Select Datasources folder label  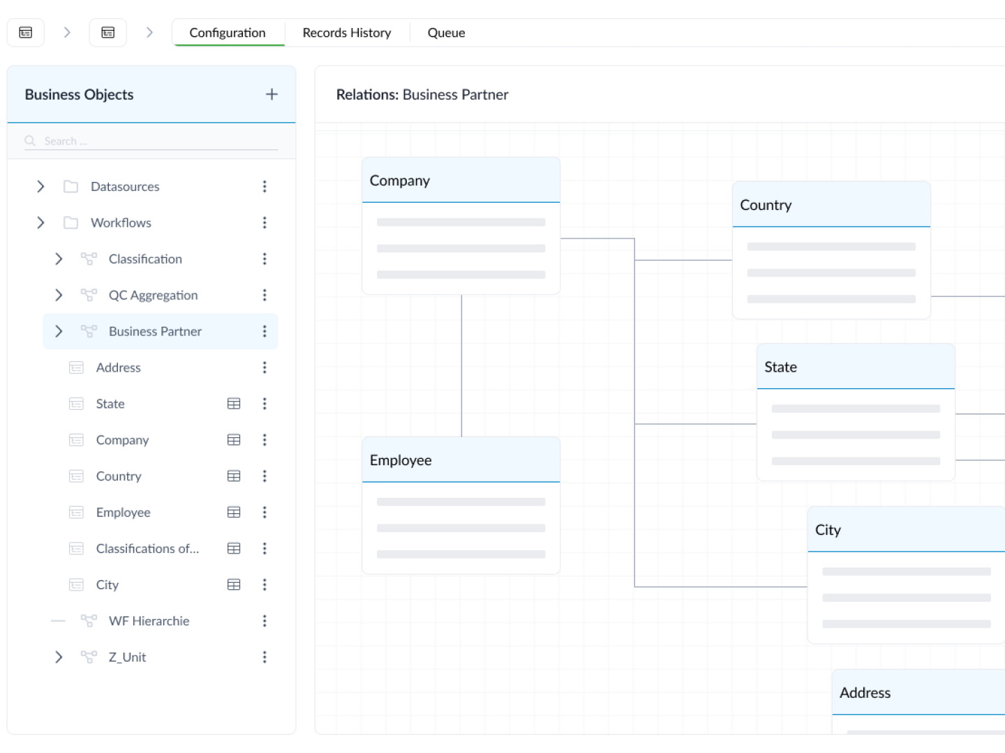pos(125,186)
